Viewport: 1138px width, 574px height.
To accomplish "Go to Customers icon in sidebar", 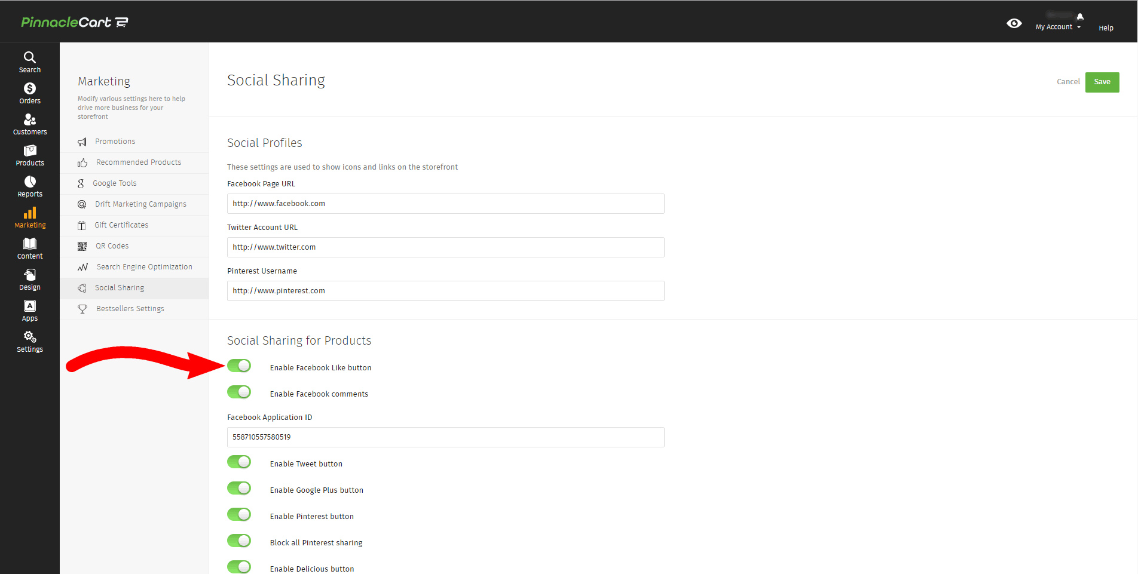I will pyautogui.click(x=30, y=119).
